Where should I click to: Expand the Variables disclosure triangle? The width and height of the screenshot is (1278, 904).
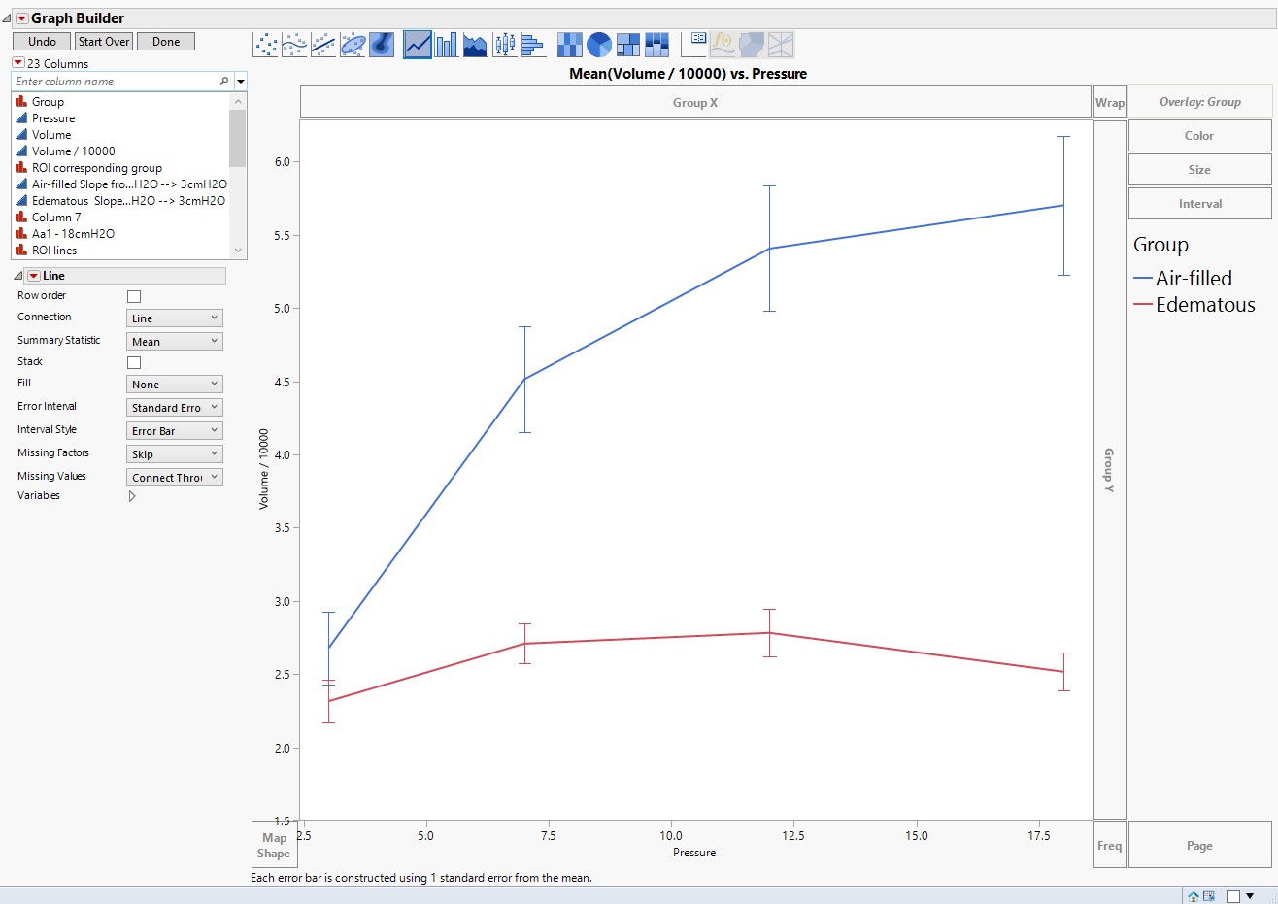tap(132, 496)
